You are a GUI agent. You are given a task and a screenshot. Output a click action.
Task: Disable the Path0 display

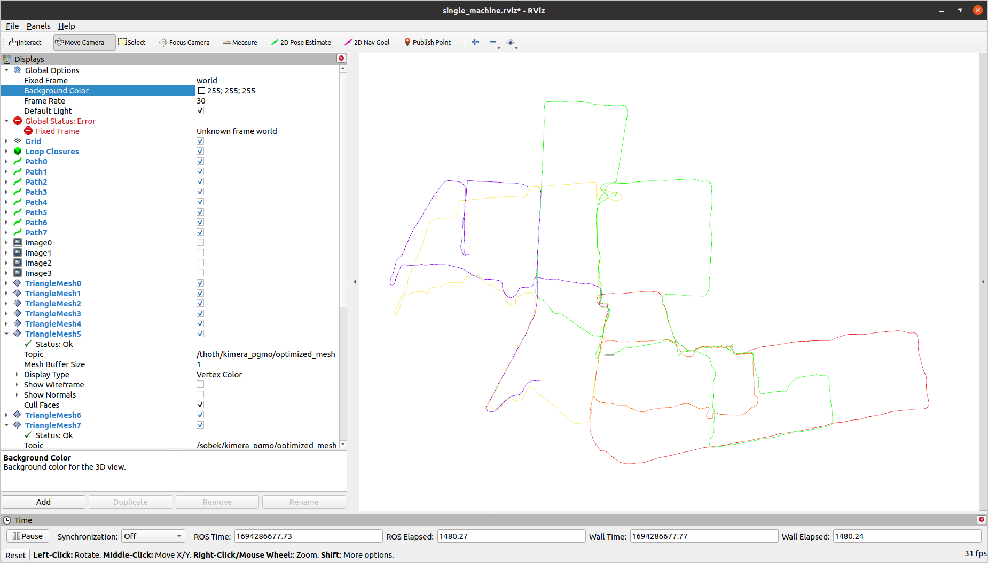coord(200,161)
